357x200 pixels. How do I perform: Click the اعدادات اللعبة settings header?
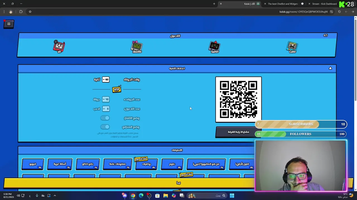point(177,68)
